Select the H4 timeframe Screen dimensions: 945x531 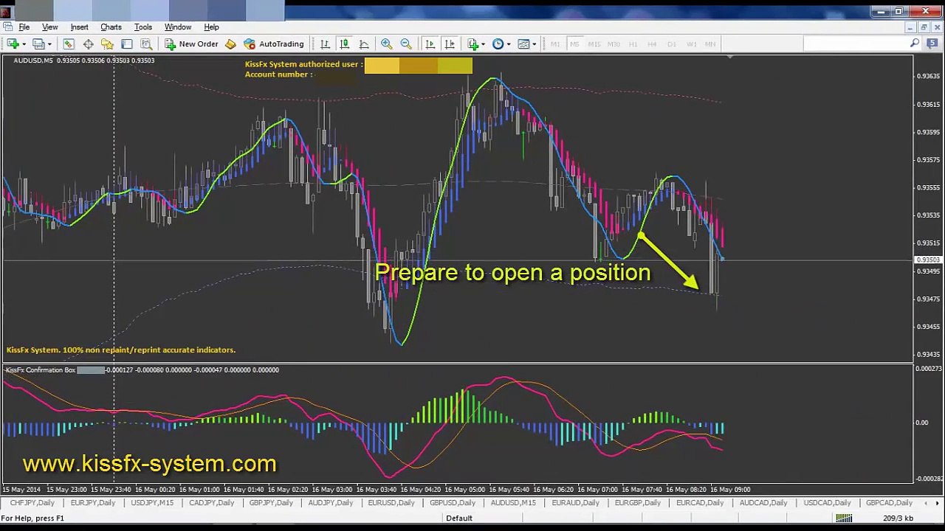(x=652, y=44)
